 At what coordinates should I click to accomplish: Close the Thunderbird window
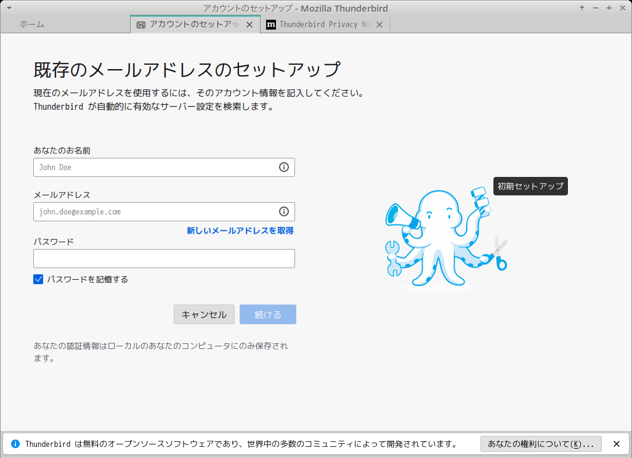click(x=623, y=8)
